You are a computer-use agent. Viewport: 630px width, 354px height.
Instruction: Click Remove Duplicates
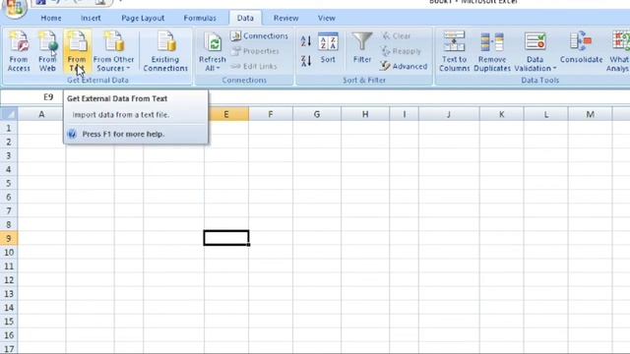[x=492, y=51]
